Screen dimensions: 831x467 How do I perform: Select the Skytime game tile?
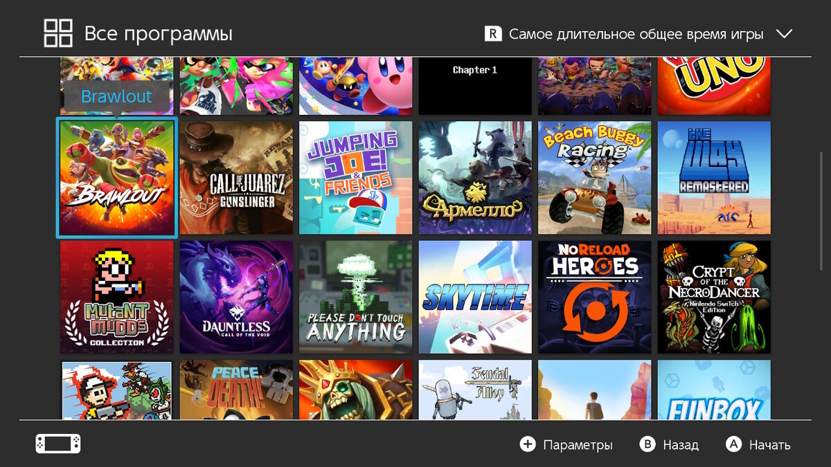pyautogui.click(x=475, y=297)
